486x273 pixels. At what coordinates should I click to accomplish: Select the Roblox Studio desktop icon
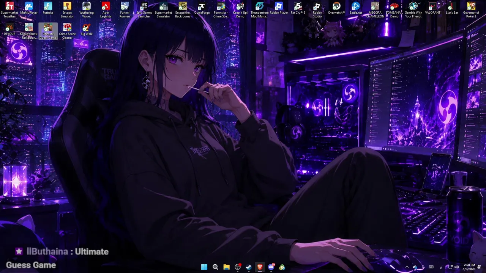(x=317, y=10)
